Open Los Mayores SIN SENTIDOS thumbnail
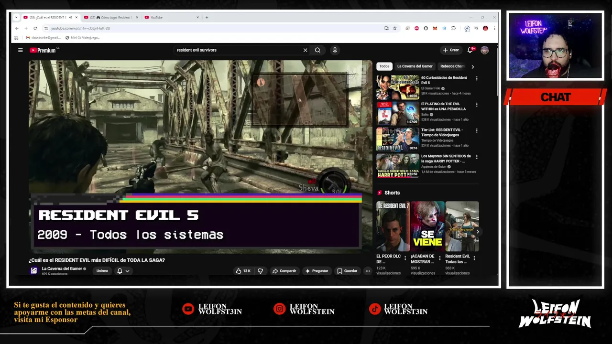 tap(398, 165)
